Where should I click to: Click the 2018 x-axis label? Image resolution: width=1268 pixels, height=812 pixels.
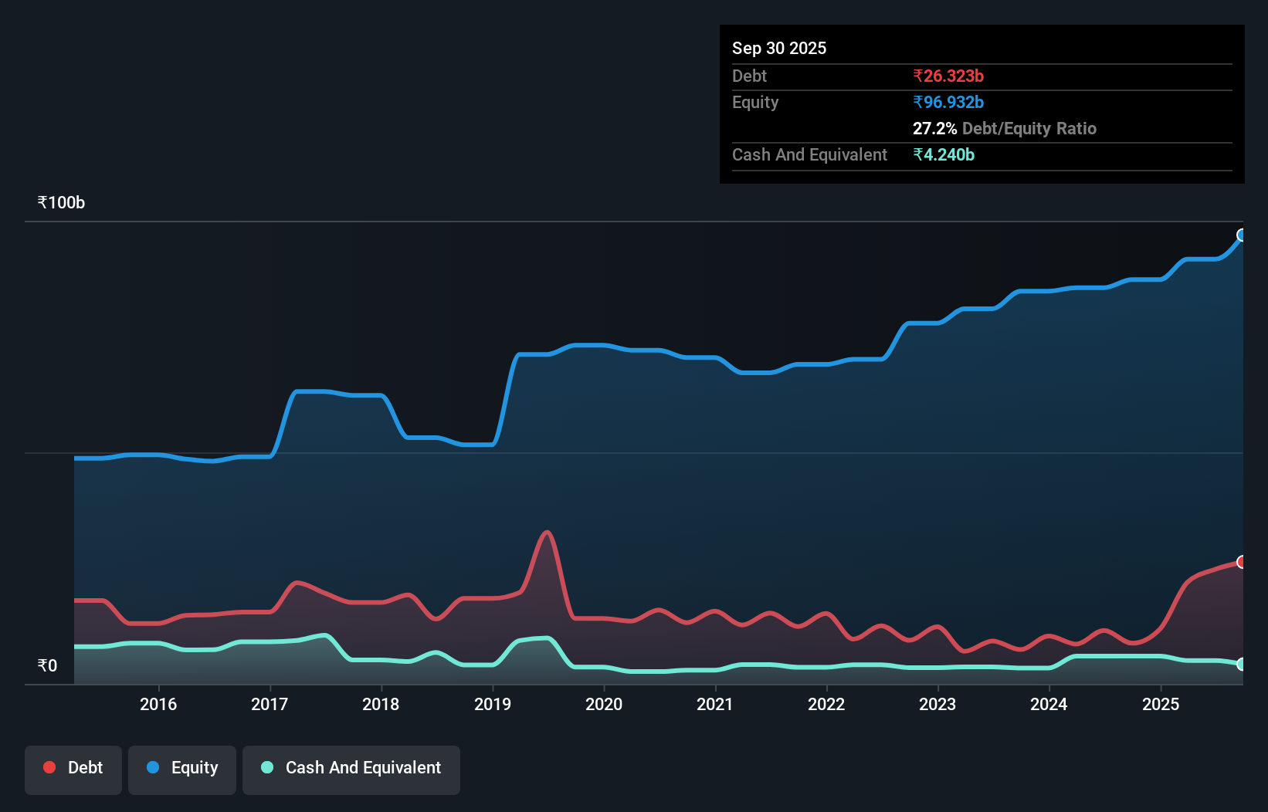pos(381,704)
